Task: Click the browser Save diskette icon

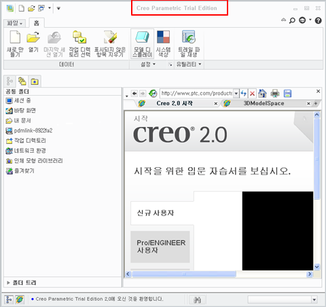Action: (287, 93)
